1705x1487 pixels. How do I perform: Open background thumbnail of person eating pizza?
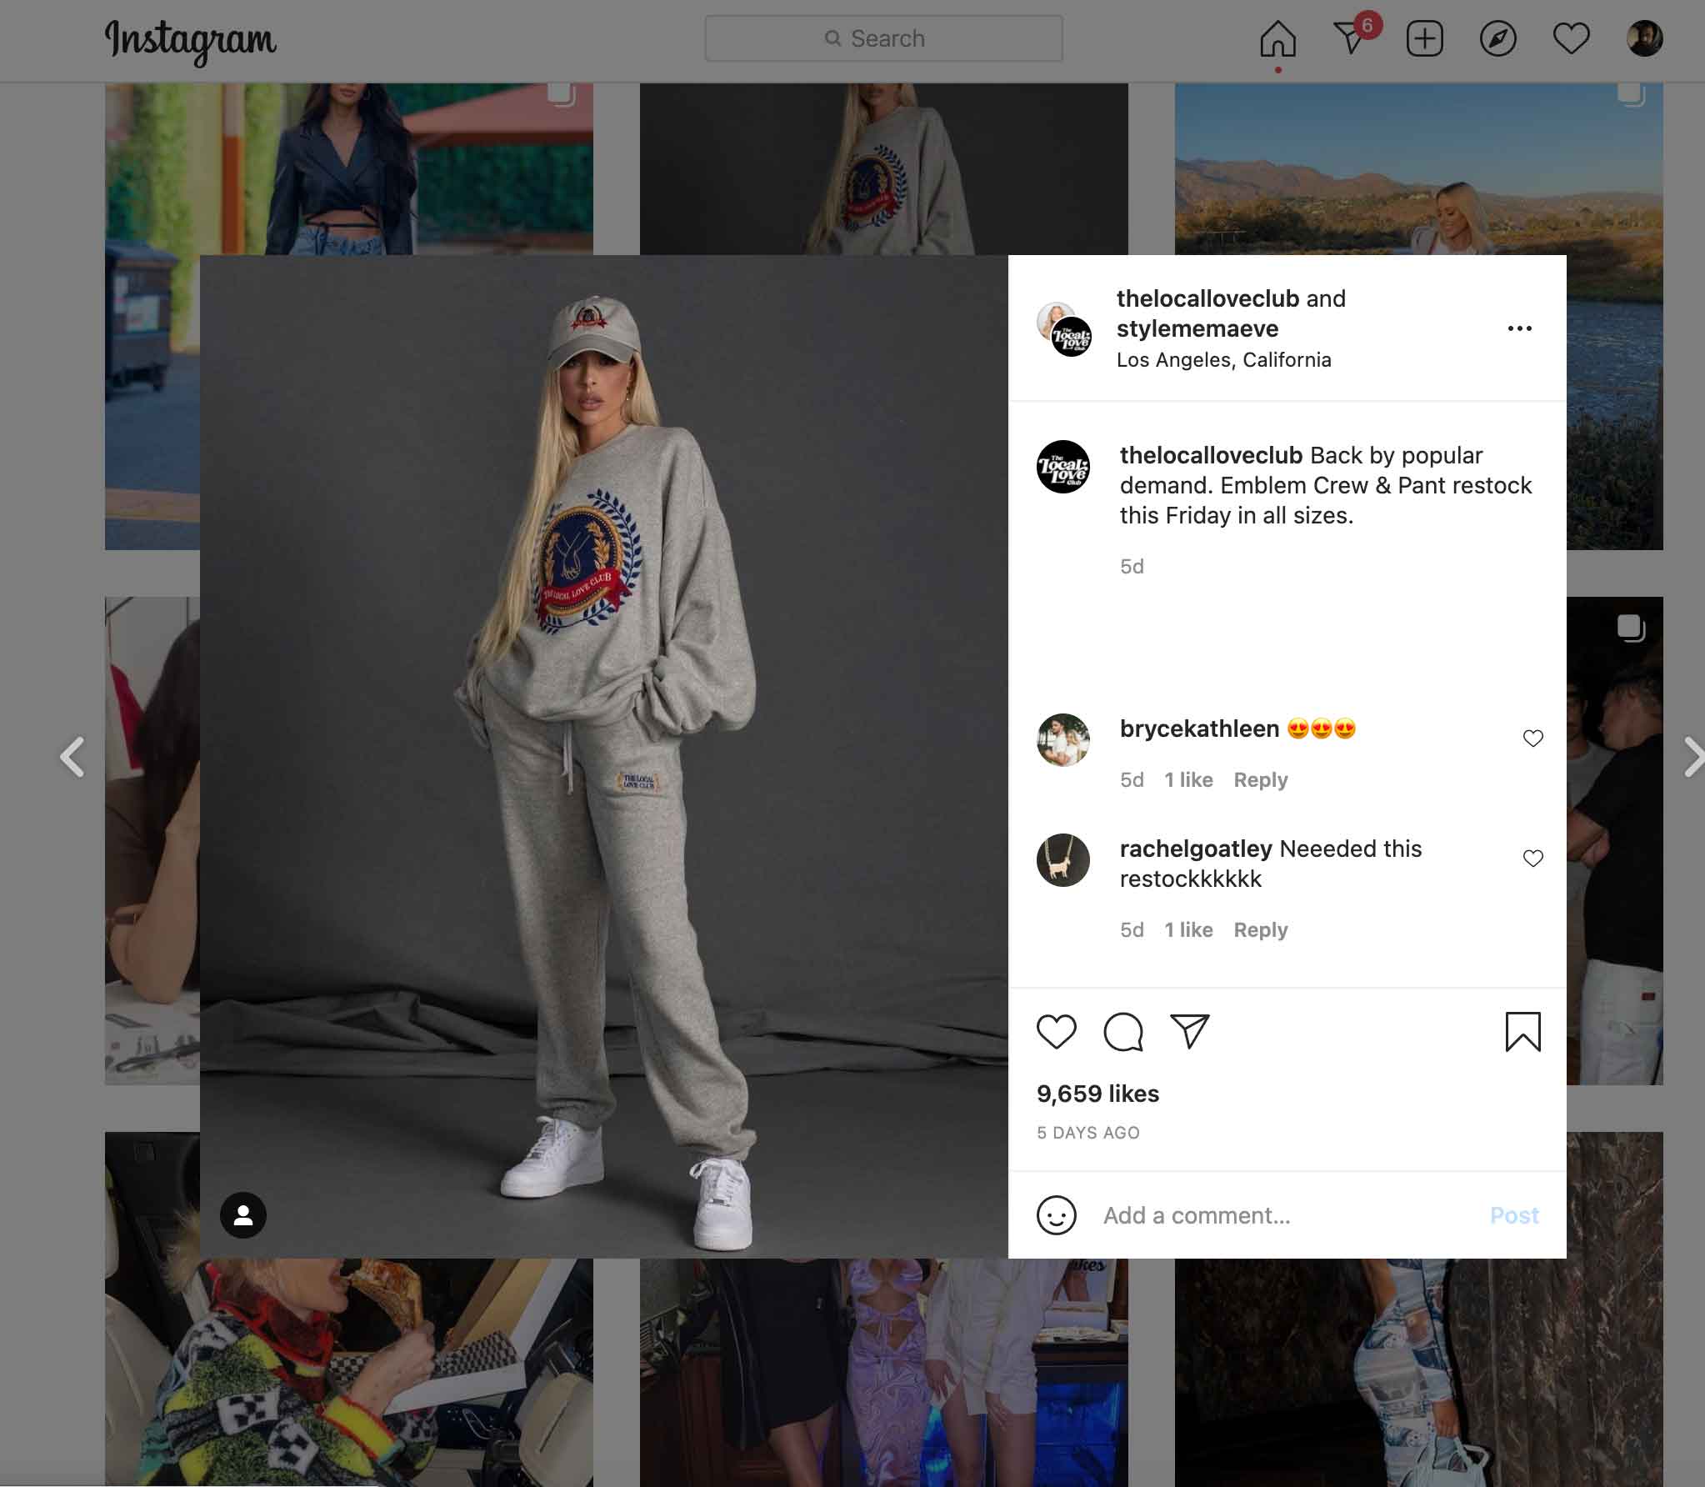click(x=348, y=1373)
